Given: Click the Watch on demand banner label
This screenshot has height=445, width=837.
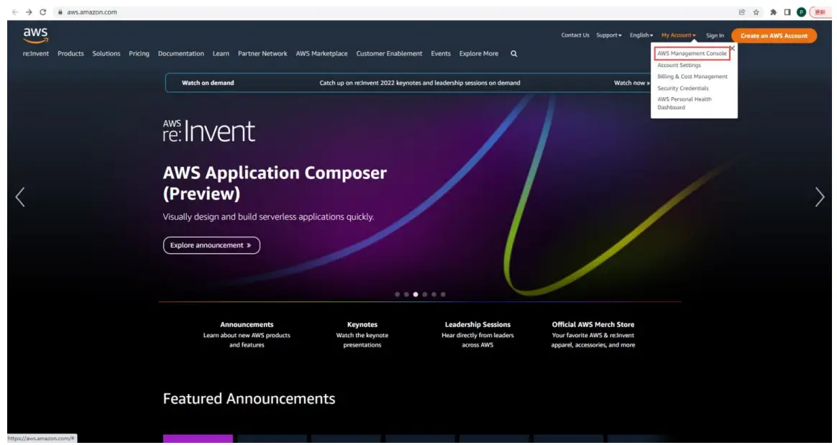Looking at the screenshot, I should pos(208,83).
